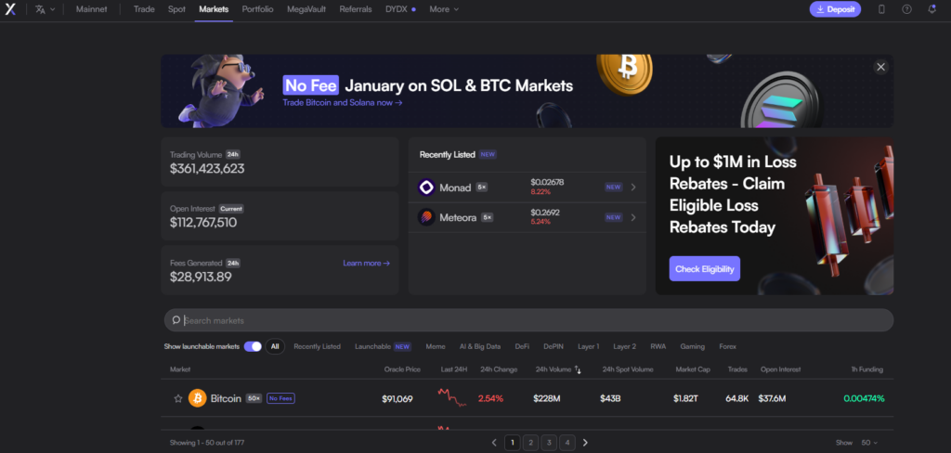
Task: Click the Meteora token icon
Action: coord(426,217)
